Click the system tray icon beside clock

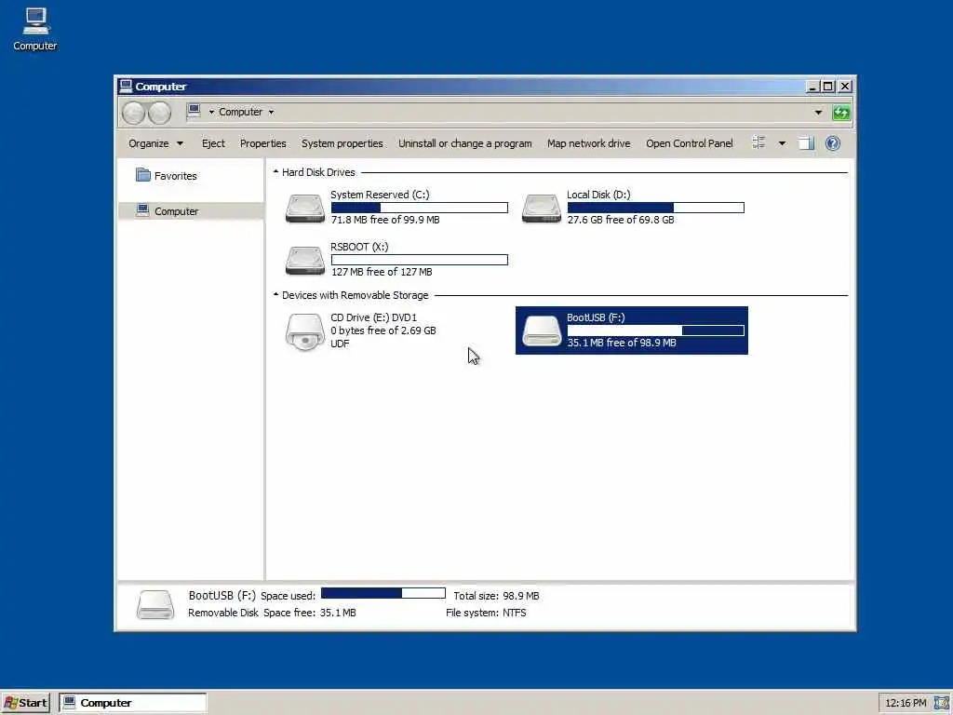coord(942,704)
